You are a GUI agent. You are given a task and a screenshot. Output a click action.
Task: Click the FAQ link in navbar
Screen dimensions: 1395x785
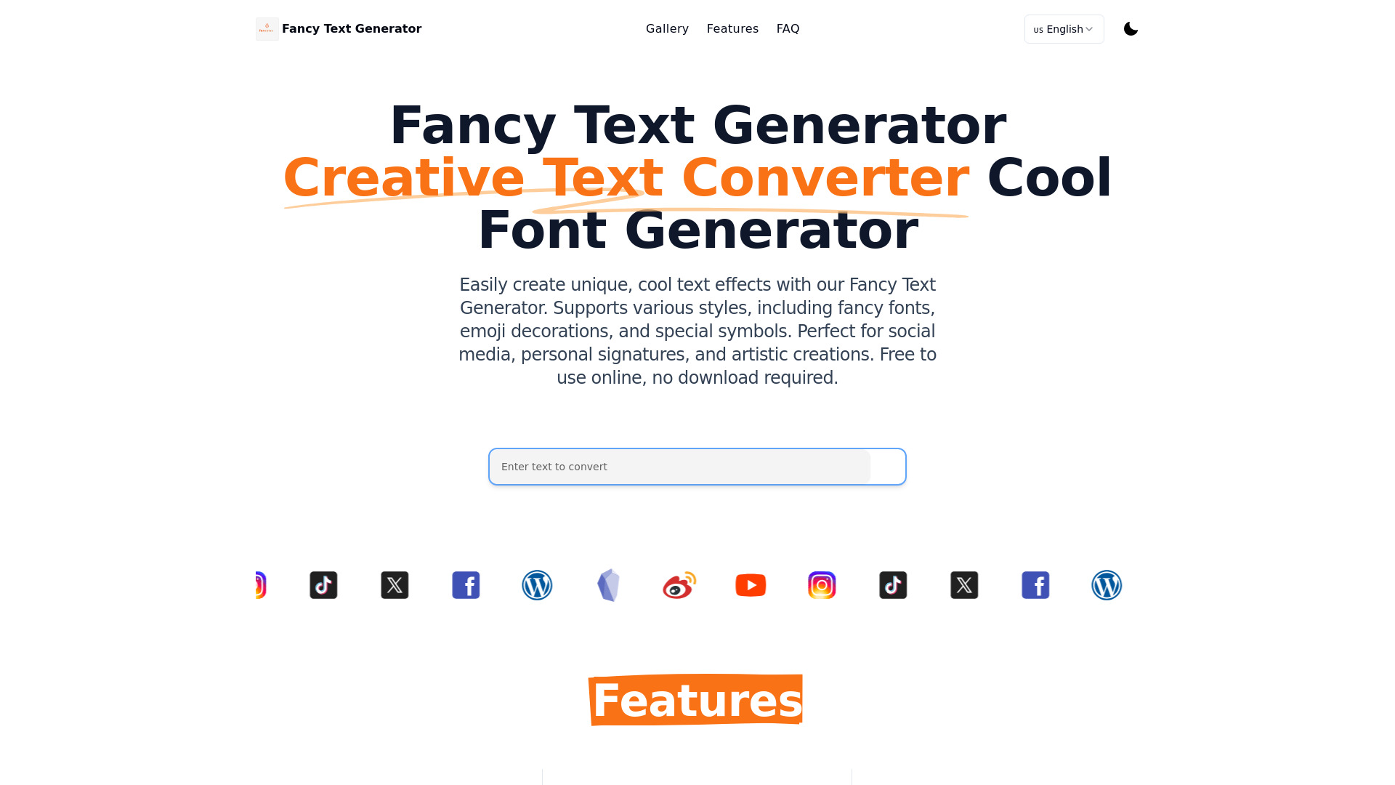click(788, 29)
